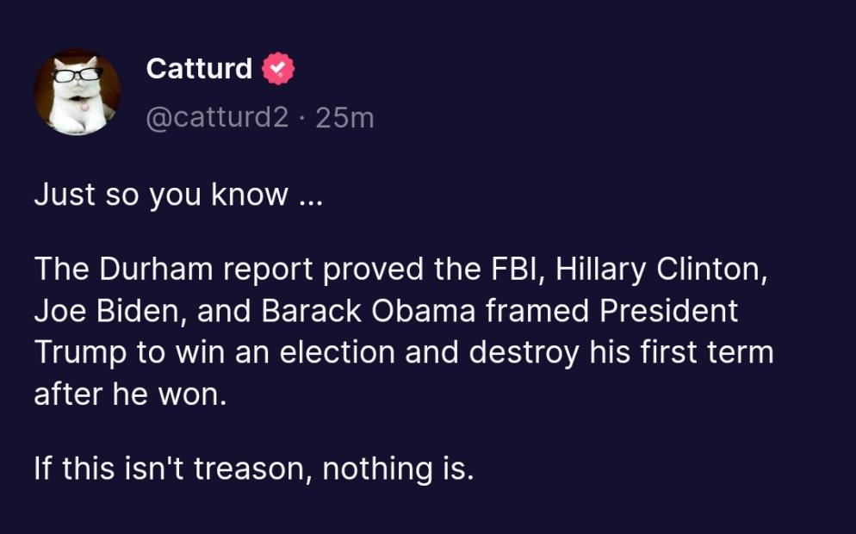This screenshot has height=534, width=856.
Task: Click the 'Just so you know ...' line
Action: (177, 195)
